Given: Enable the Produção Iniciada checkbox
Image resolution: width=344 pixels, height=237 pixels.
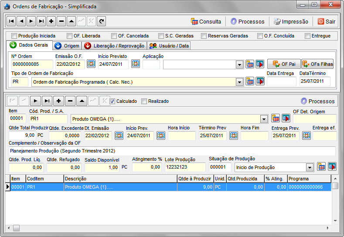Looking at the screenshot, I should (14, 36).
